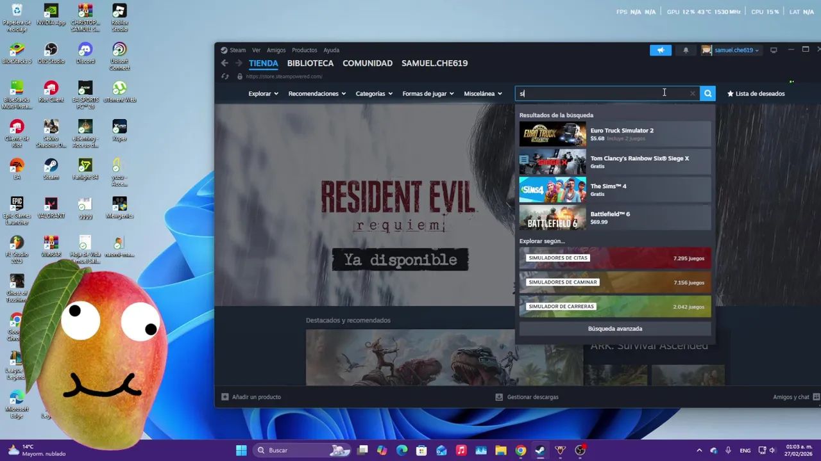Open the Steam desktop shortcut
Image resolution: width=821 pixels, height=461 pixels.
pyautogui.click(x=51, y=170)
